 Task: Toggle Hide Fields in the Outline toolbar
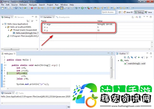point(132,57)
